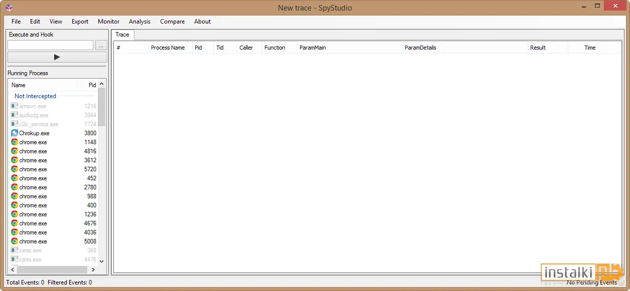This screenshot has height=291, width=630.
Task: Click the c2c_service.exe process icon
Action: (x=15, y=124)
